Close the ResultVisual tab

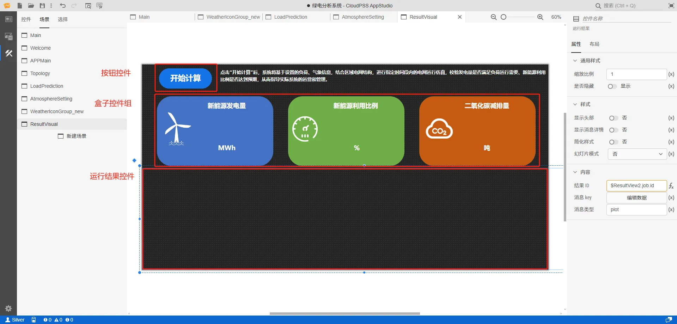point(460,17)
